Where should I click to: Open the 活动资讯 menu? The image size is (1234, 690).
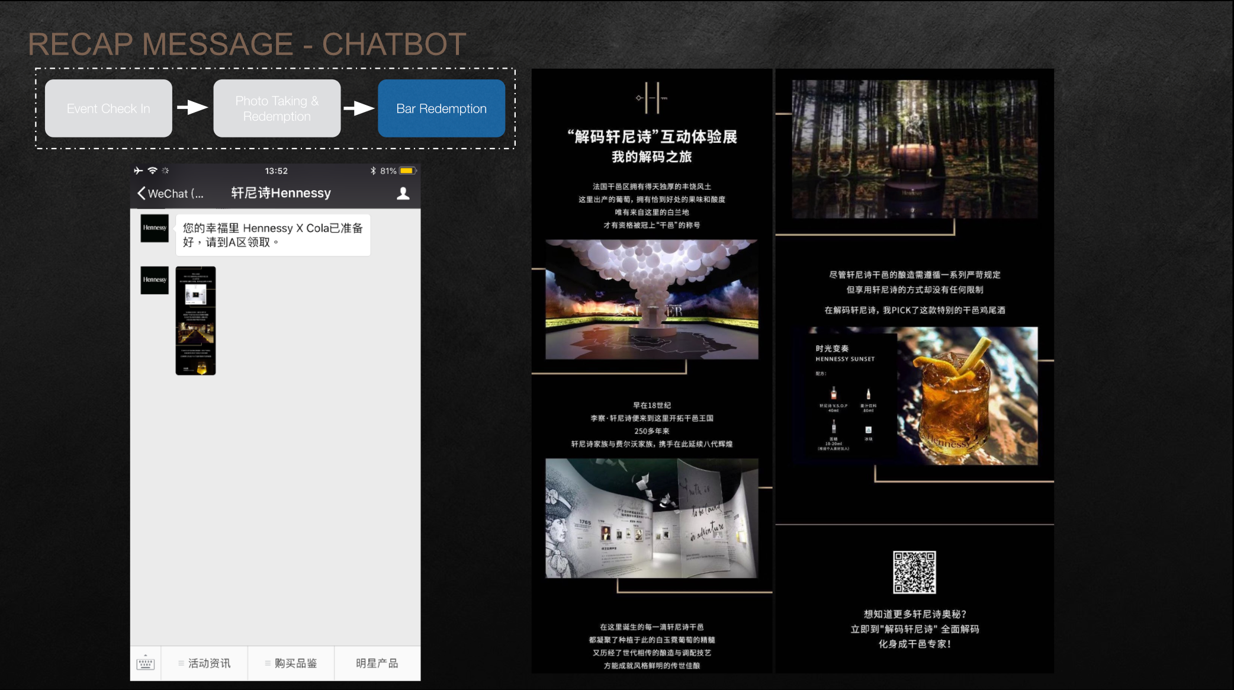pos(204,663)
